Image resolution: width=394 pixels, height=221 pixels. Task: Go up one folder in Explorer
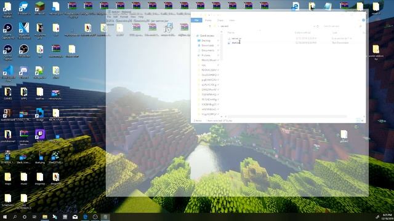click(210, 26)
